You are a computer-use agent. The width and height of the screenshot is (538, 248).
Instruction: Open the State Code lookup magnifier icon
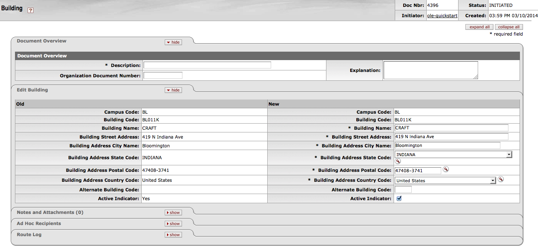(x=398, y=162)
